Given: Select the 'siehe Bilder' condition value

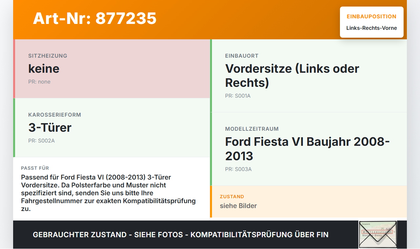Looking at the screenshot, I should point(238,206).
